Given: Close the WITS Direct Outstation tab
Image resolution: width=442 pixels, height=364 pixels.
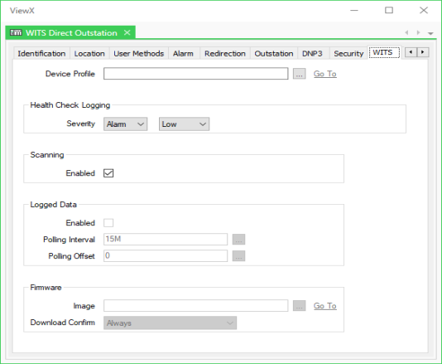Looking at the screenshot, I should (127, 33).
